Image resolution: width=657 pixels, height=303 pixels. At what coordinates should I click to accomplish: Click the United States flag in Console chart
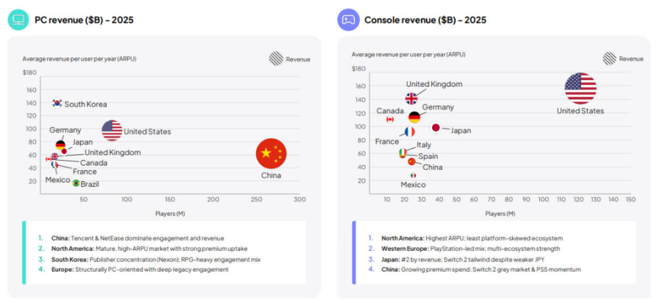pyautogui.click(x=580, y=88)
